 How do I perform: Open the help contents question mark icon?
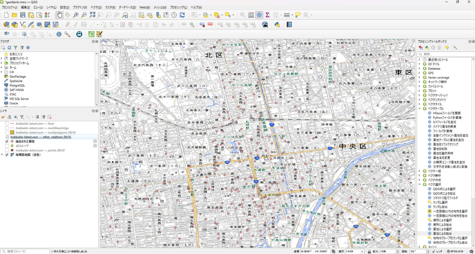289,25
